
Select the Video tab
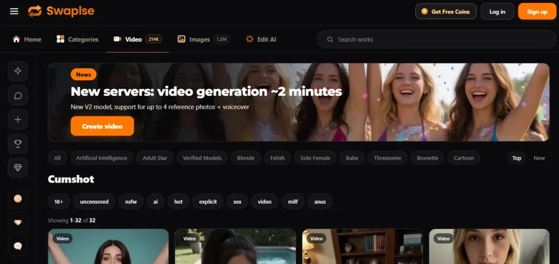[x=138, y=39]
